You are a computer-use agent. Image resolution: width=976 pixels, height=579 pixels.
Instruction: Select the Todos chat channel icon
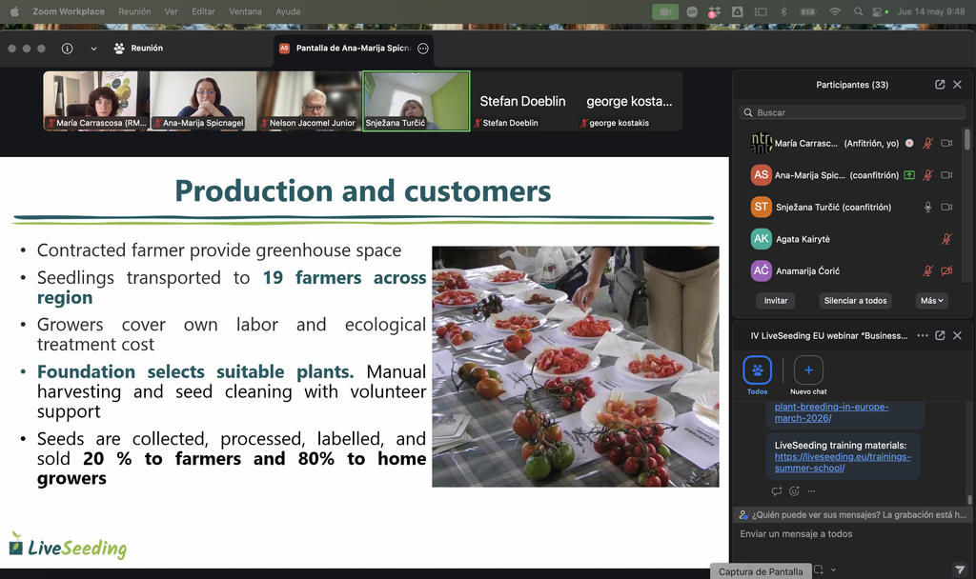758,370
